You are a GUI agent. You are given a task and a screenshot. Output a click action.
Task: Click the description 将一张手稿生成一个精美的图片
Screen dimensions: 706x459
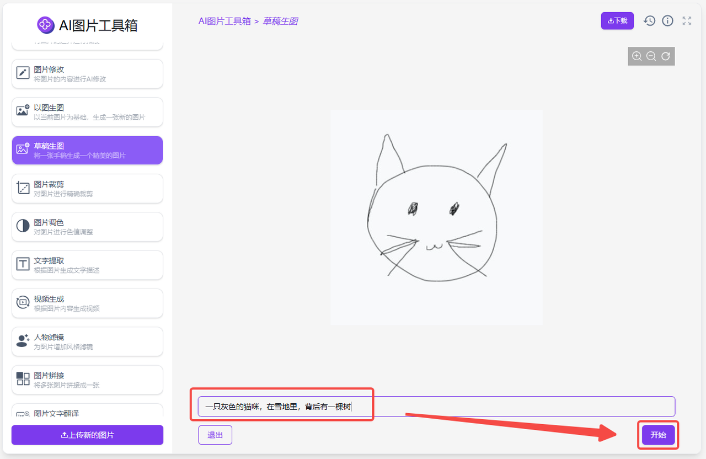pyautogui.click(x=79, y=156)
